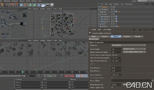
Task: Open the Layout Startup (User) dropdown
Action: (x=145, y=1)
